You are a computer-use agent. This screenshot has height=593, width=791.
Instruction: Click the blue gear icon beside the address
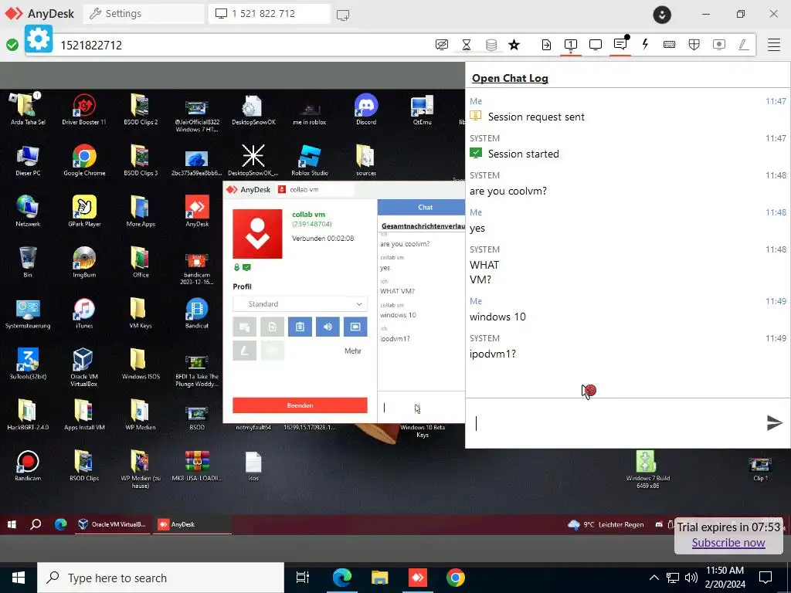pos(39,39)
